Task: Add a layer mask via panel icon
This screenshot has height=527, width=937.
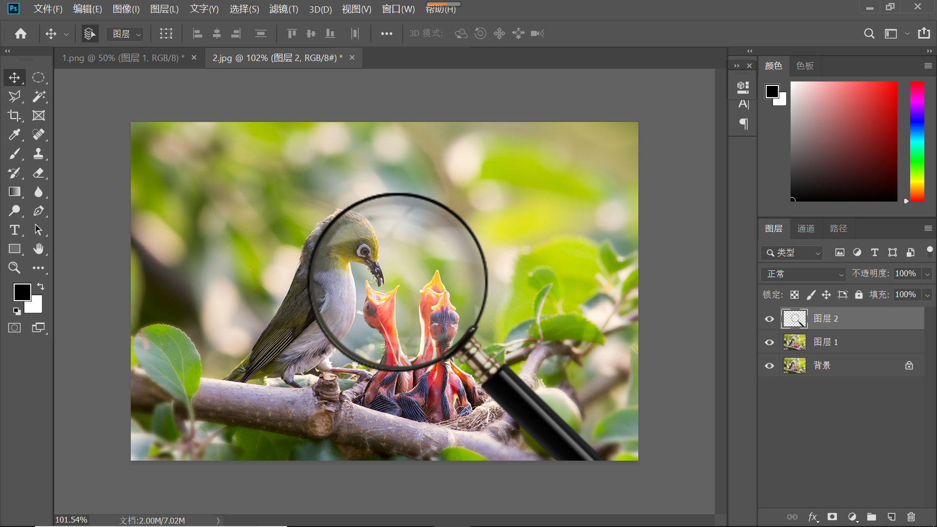Action: click(x=832, y=517)
